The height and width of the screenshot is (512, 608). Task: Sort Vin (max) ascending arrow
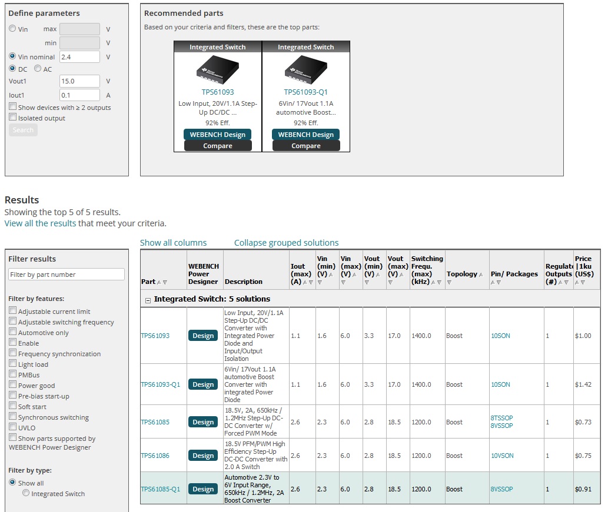(x=354, y=275)
